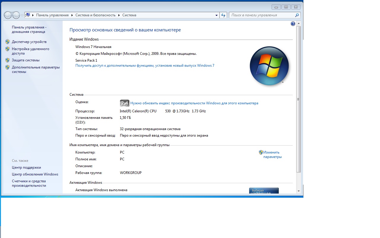380x238 pixels.
Task: Open 'Центр поддержки' link
Action: click(26, 167)
